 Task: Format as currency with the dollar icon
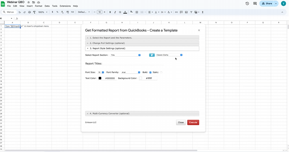pyautogui.click(x=52, y=12)
